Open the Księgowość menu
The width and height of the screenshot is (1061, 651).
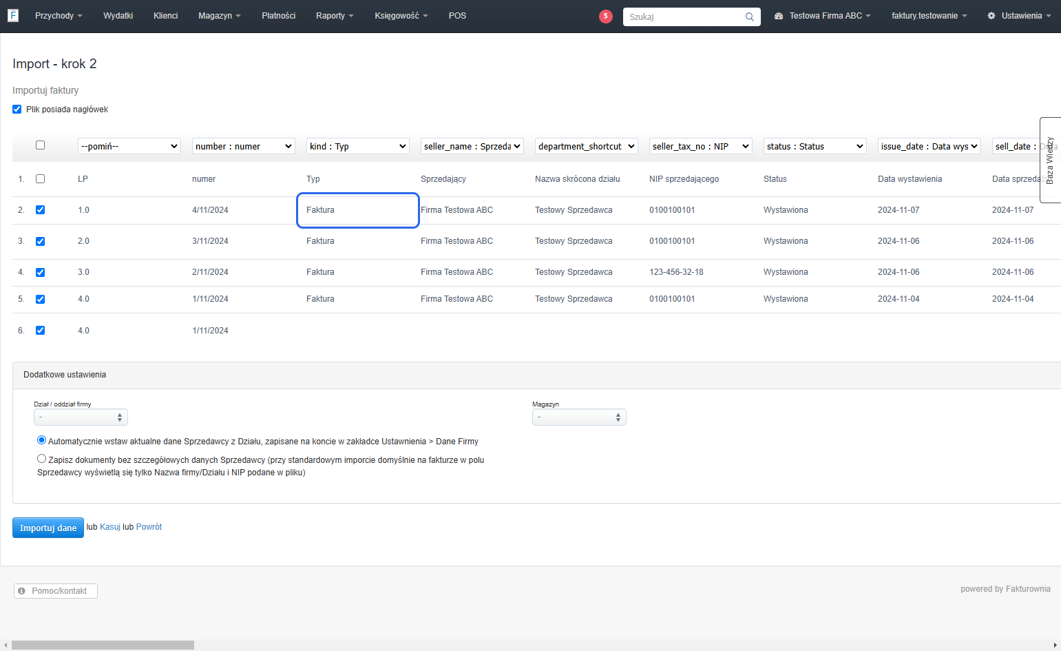(401, 16)
